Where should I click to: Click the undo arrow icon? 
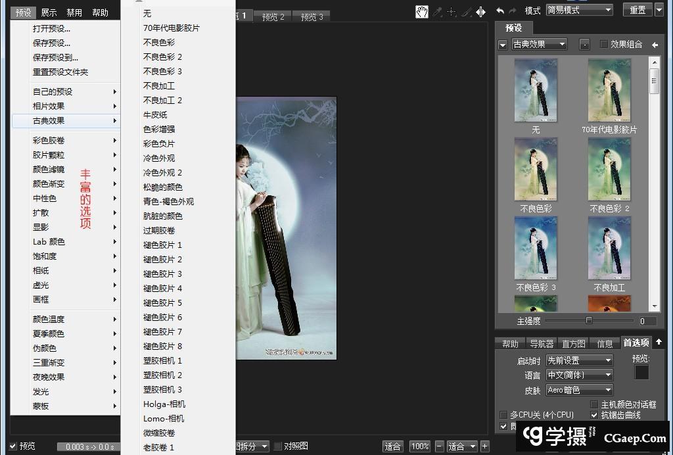tap(499, 11)
